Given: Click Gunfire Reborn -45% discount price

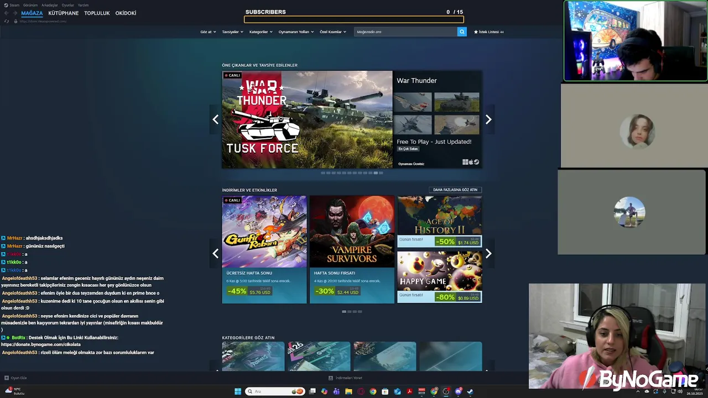Looking at the screenshot, I should [249, 291].
